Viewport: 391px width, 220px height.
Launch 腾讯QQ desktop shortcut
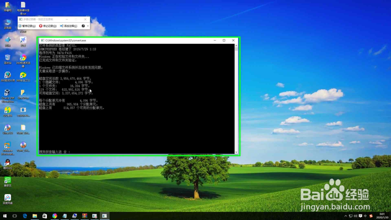pos(8,165)
